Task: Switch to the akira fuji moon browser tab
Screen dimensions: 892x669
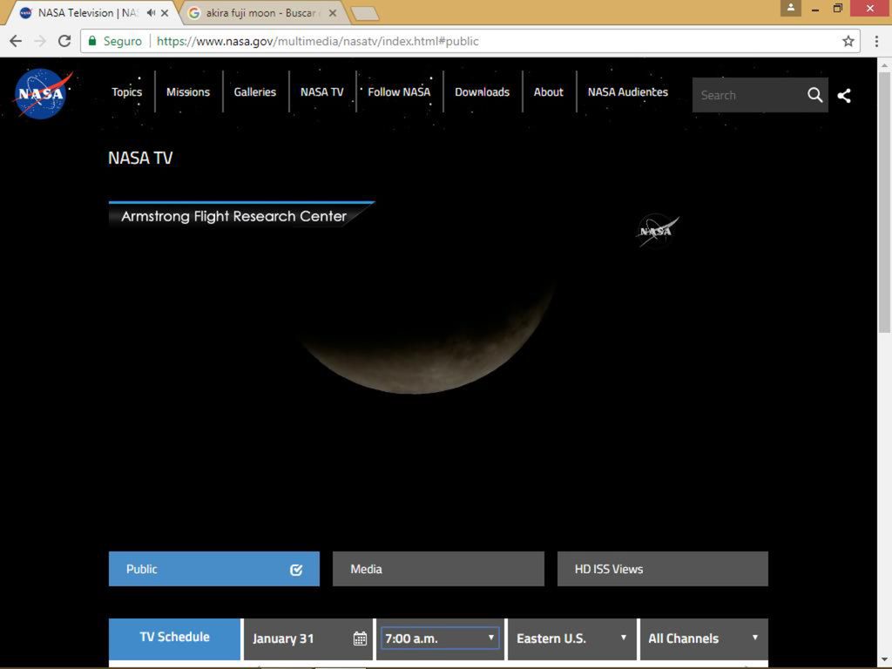Action: [x=261, y=12]
